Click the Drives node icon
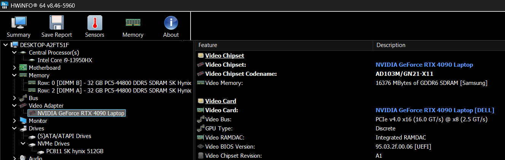The image size is (505, 160). pyautogui.click(x=23, y=129)
